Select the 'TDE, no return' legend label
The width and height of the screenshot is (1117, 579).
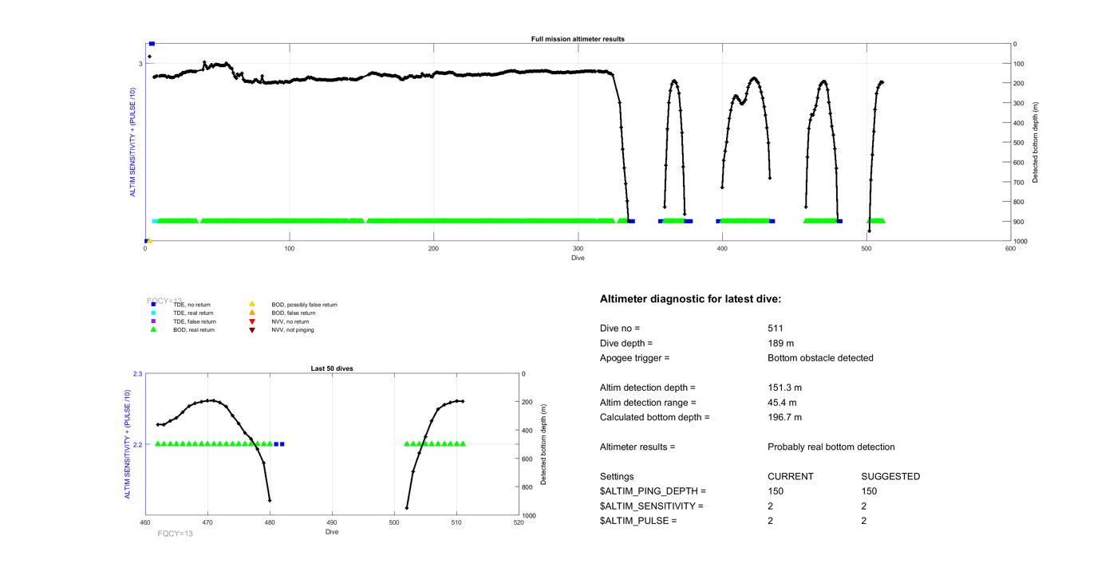[x=191, y=305]
